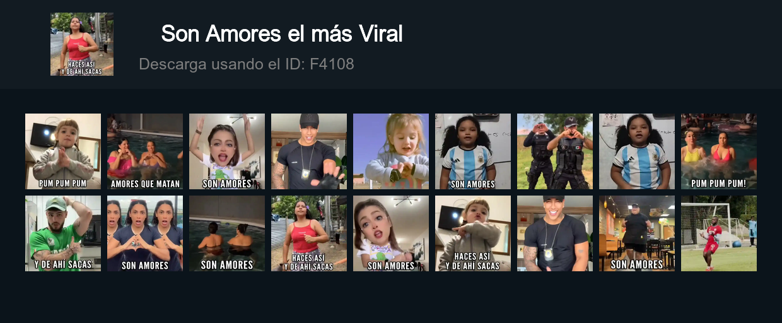This screenshot has height=323, width=782.
Task: Select first striped-jersey 'SON AMORES' sticker
Action: tap(473, 151)
